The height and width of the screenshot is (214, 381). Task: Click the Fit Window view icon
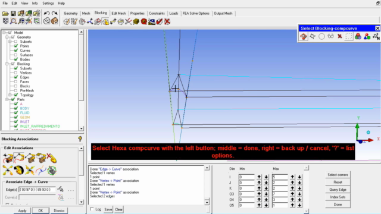(5, 21)
